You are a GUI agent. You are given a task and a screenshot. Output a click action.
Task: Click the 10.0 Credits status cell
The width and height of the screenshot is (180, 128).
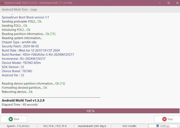point(129,126)
